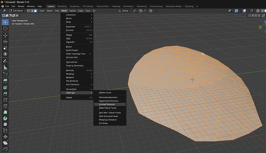Viewport: 266px width, 153px height.
Task: Select the Scale tool
Action: point(5,48)
